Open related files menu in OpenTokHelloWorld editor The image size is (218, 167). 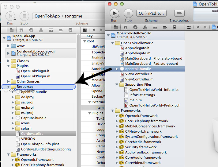coord(189,27)
